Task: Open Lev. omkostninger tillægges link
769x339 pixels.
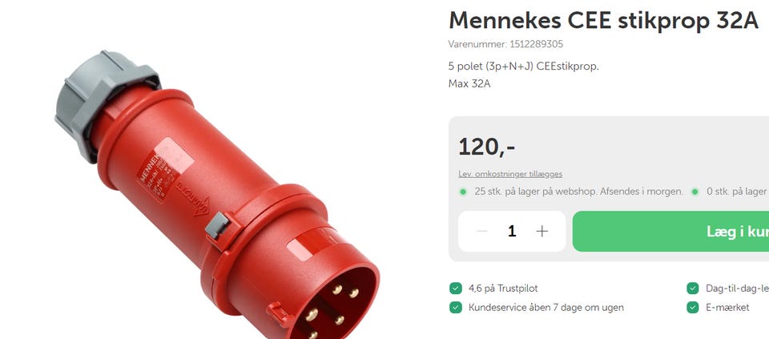Action: [x=510, y=174]
